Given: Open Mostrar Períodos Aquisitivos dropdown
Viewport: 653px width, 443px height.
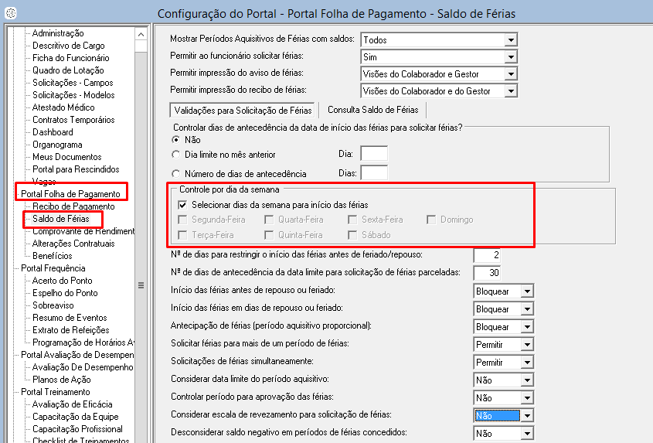Looking at the screenshot, I should 510,40.
